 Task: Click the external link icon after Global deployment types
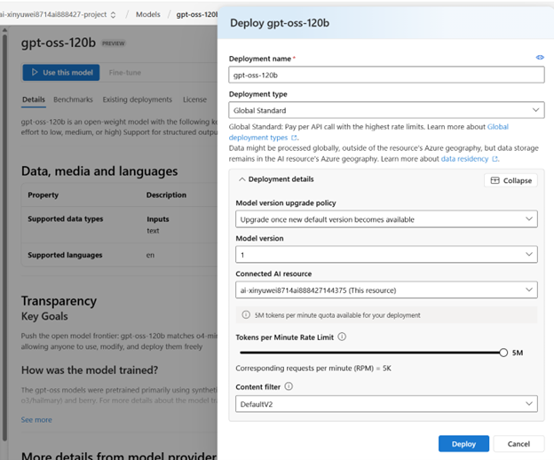(295, 139)
